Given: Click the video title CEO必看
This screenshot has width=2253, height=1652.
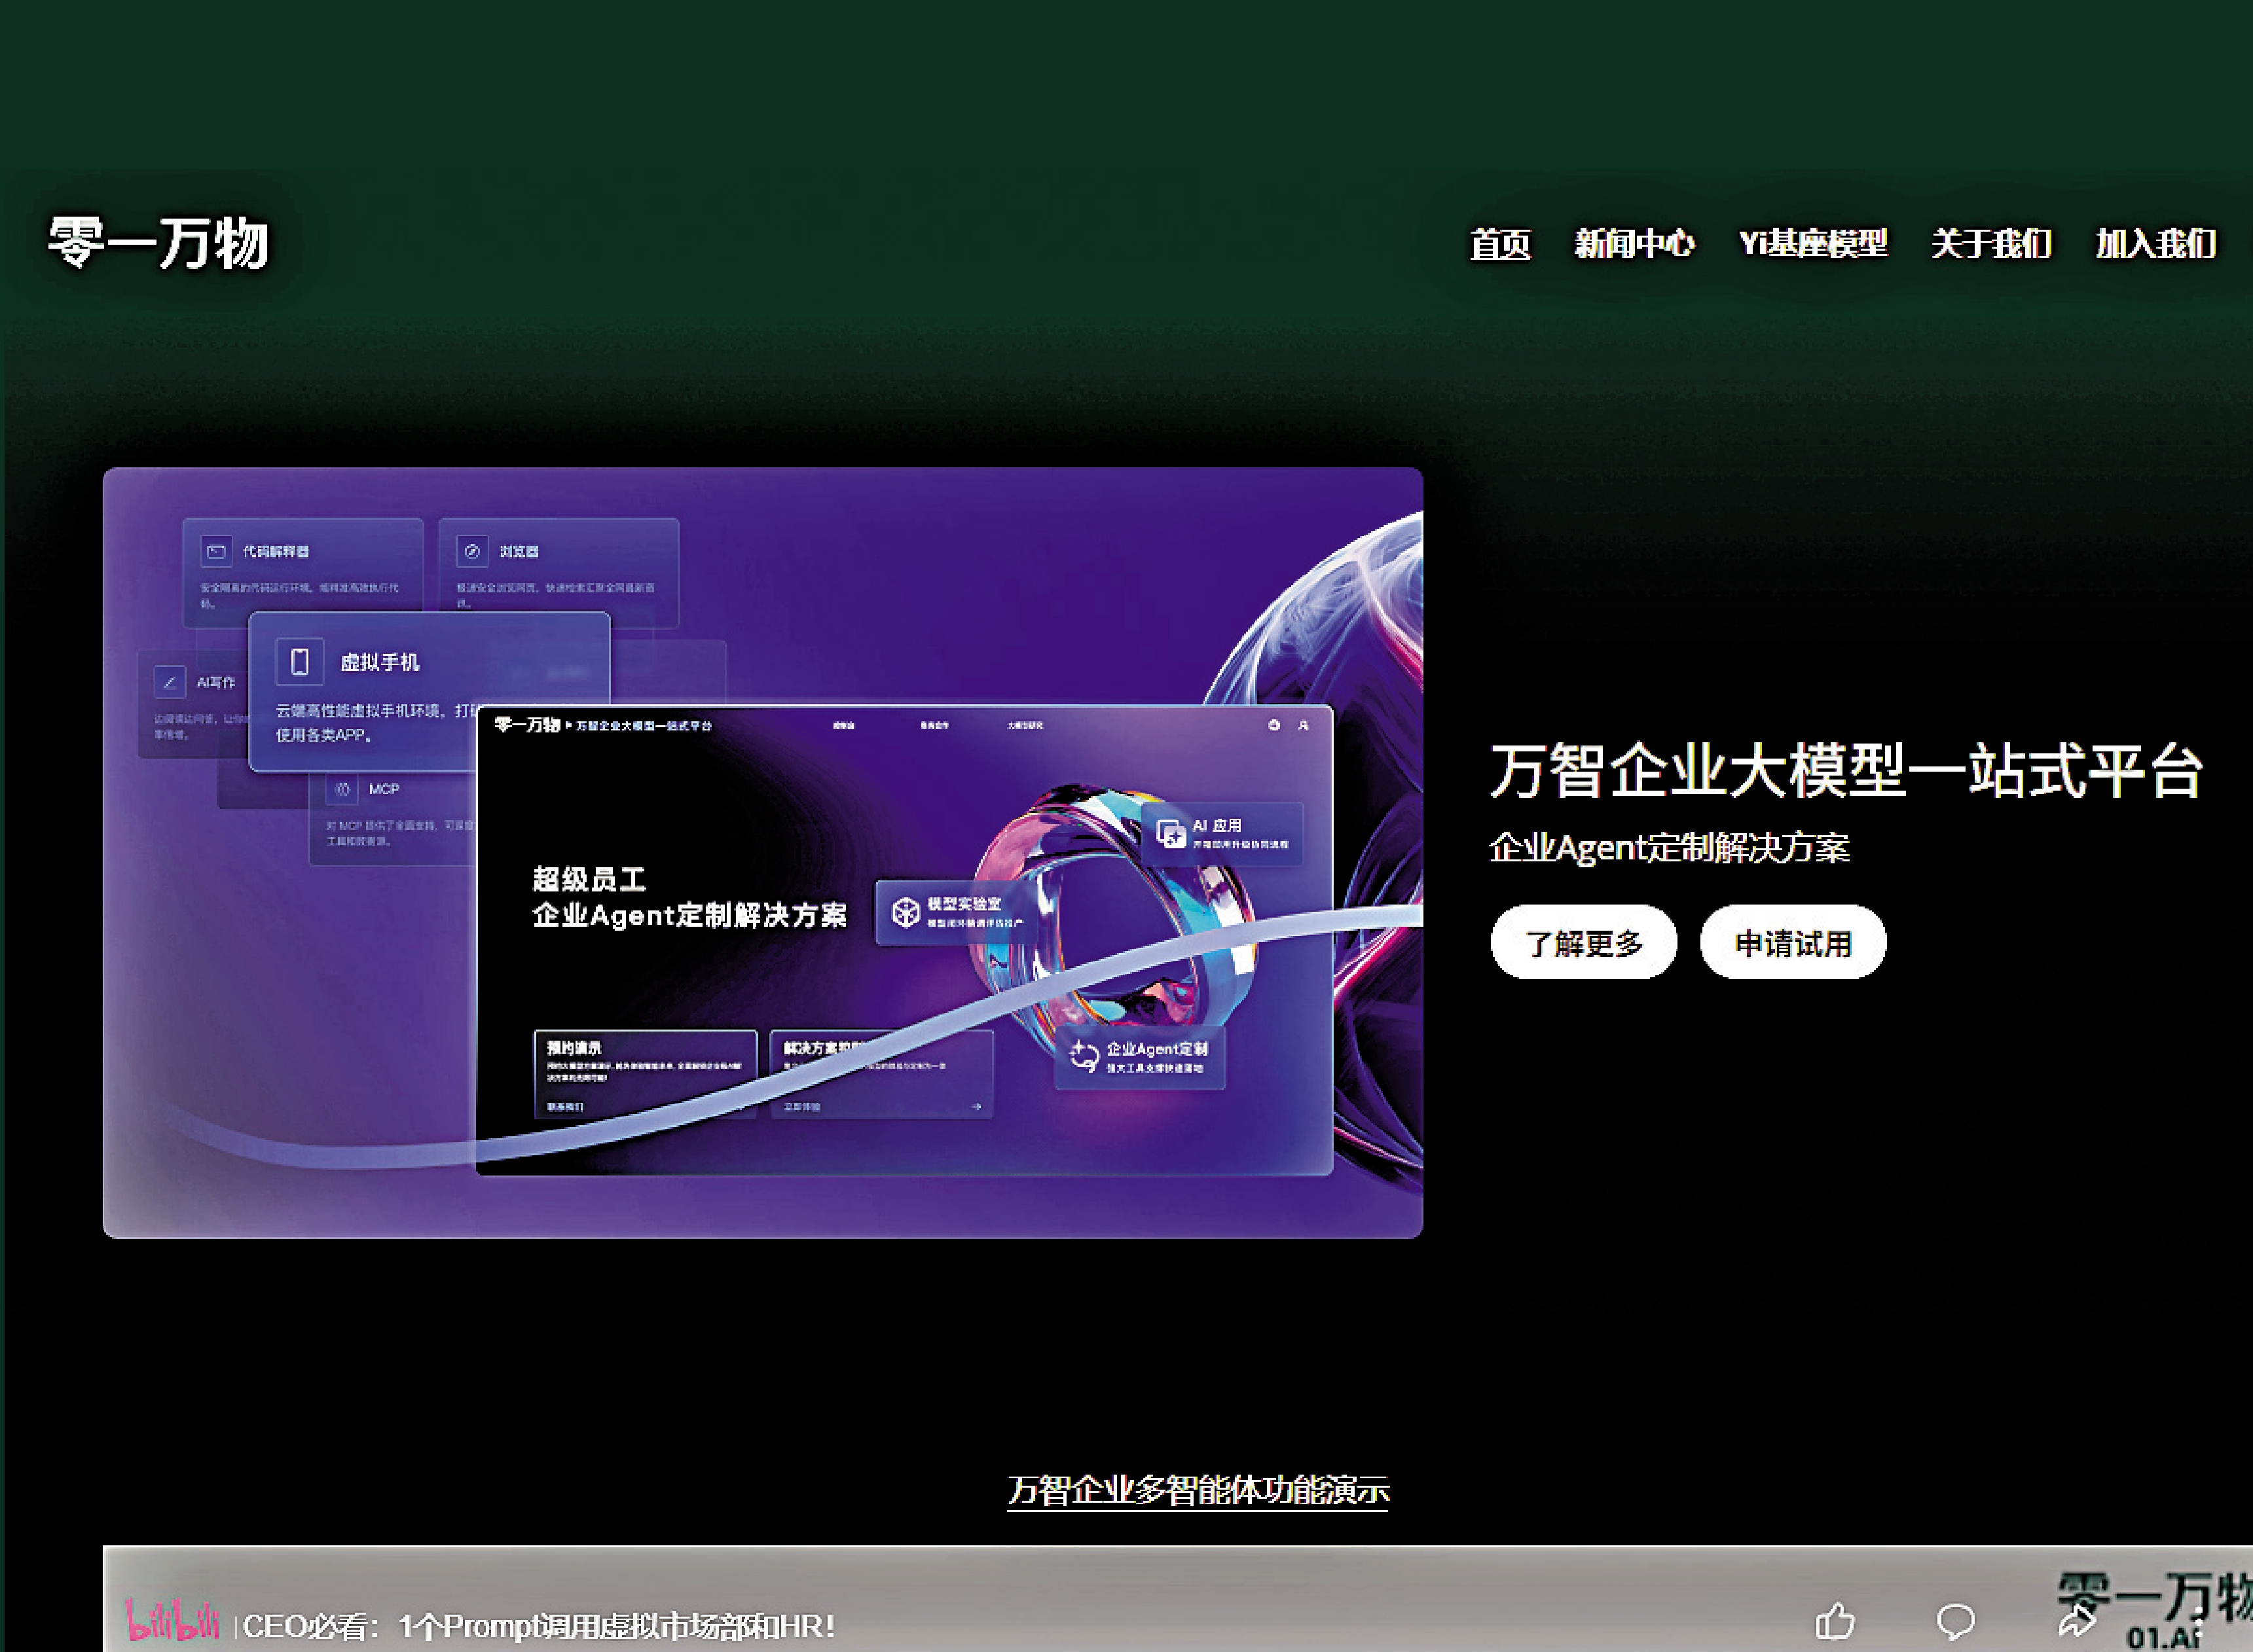Looking at the screenshot, I should point(538,1627).
